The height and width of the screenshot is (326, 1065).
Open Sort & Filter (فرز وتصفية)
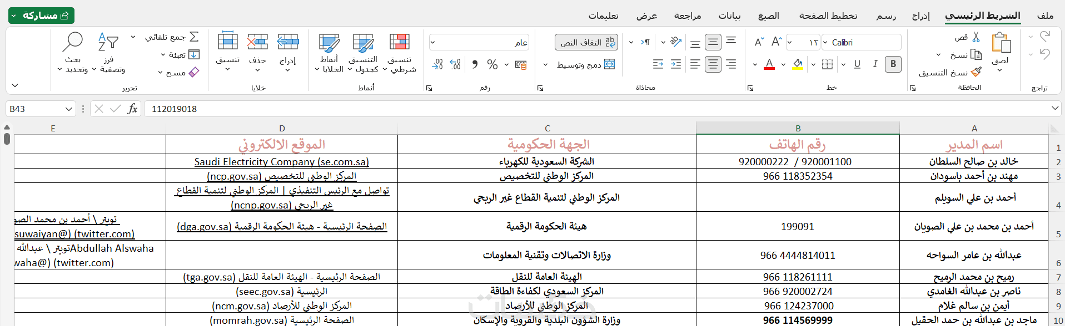tap(109, 53)
